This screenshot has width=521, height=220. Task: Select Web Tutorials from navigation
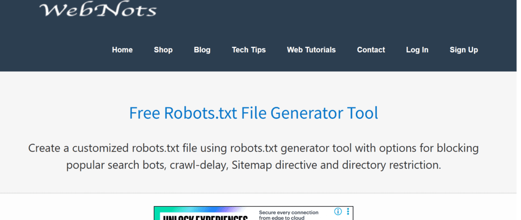(x=311, y=50)
